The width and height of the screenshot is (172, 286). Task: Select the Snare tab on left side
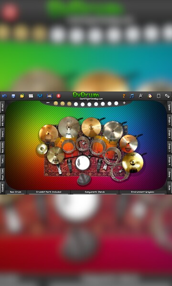[2, 134]
